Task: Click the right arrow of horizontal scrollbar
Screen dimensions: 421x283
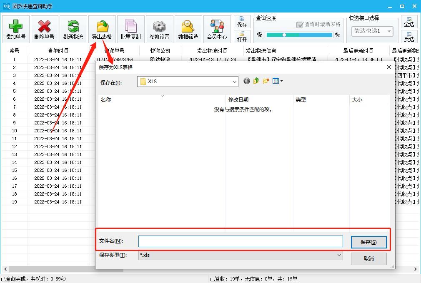Action: (x=415, y=269)
